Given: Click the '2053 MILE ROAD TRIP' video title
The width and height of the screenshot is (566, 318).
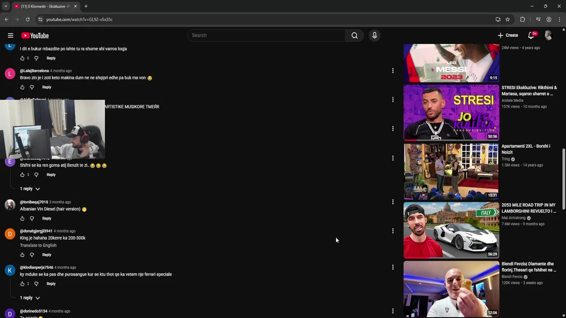Looking at the screenshot, I should [528, 208].
